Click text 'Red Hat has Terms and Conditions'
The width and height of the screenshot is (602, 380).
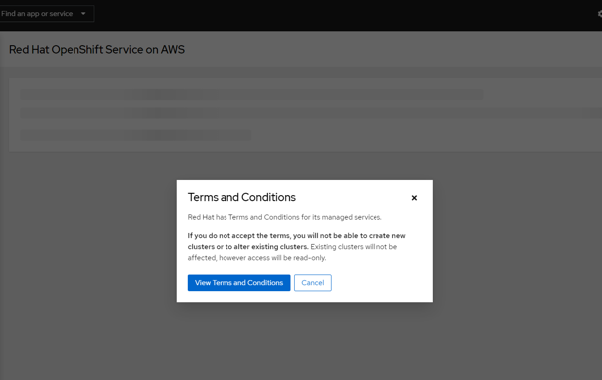(243, 217)
